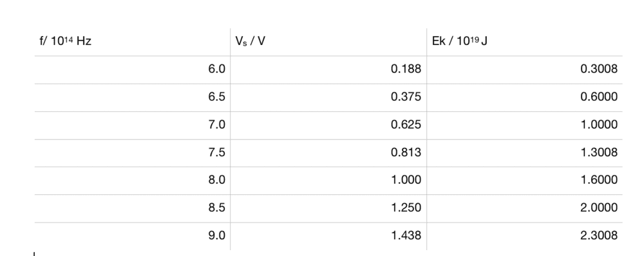Image resolution: width=644 pixels, height=256 pixels.
Task: Click the frequency cell containing 8.5
Action: click(x=132, y=208)
